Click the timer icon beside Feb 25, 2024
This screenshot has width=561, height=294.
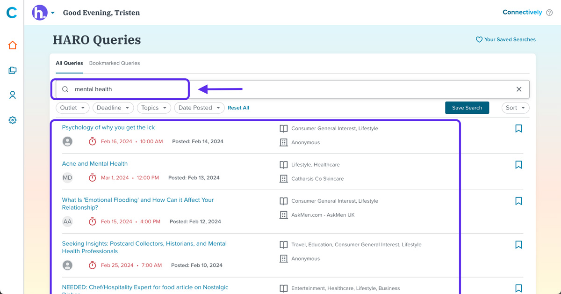(93, 265)
